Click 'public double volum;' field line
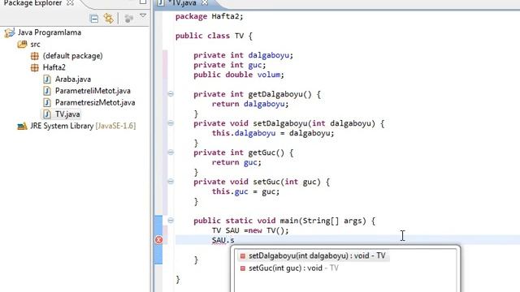This screenshot has height=292, width=520. click(x=239, y=75)
